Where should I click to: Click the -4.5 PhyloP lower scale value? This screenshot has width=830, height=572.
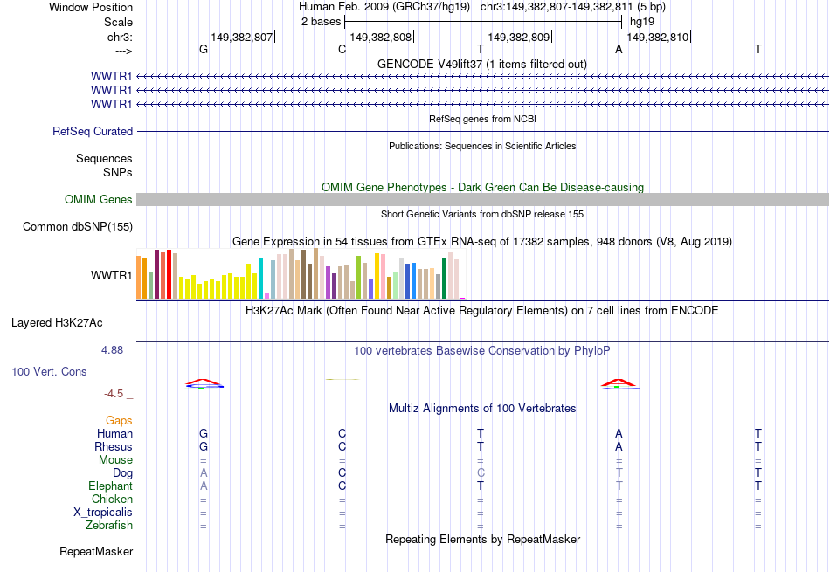(x=114, y=393)
